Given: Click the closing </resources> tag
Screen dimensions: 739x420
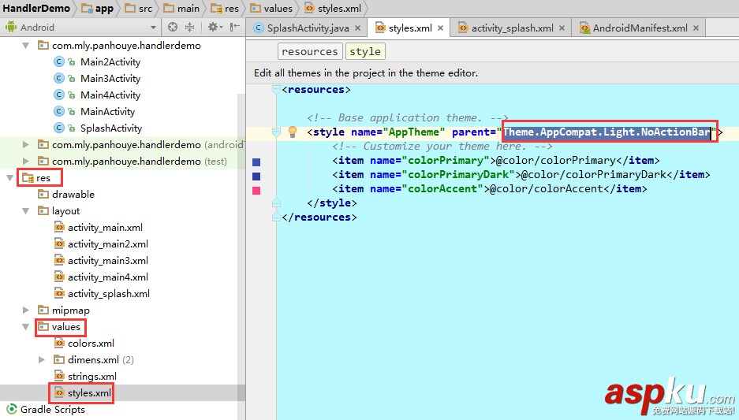Looking at the screenshot, I should (319, 217).
